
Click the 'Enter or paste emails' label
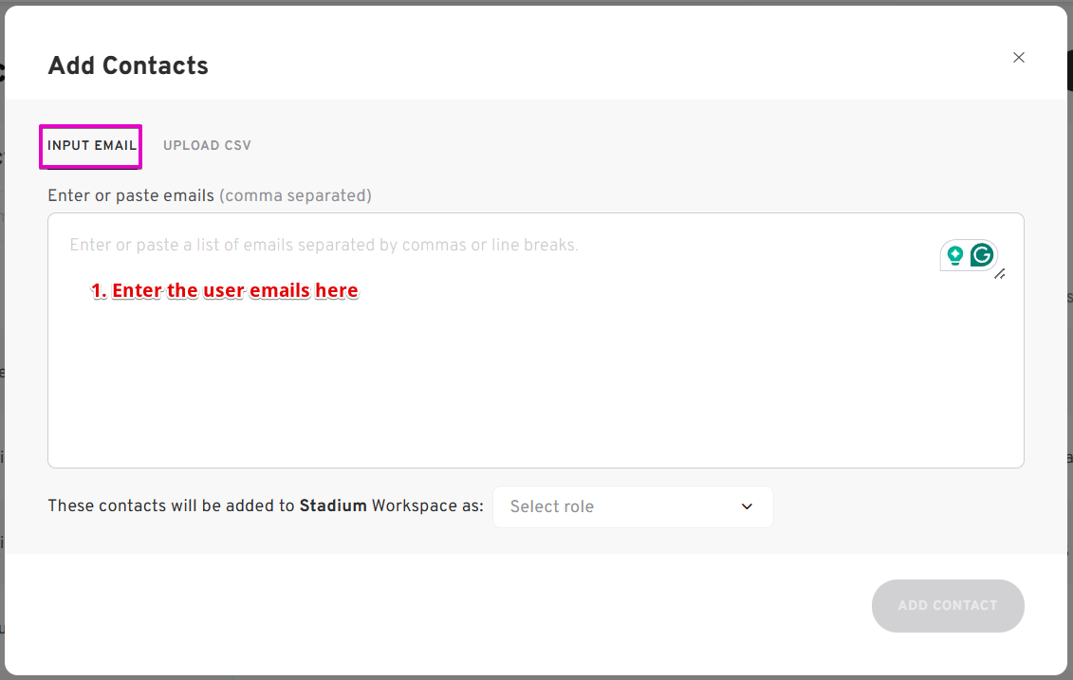131,195
